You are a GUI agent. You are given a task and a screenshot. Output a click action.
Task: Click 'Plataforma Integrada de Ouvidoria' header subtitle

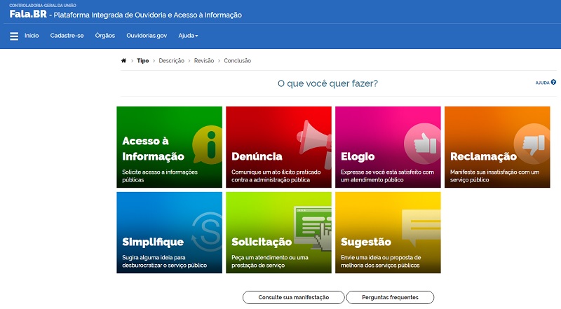pyautogui.click(x=148, y=15)
